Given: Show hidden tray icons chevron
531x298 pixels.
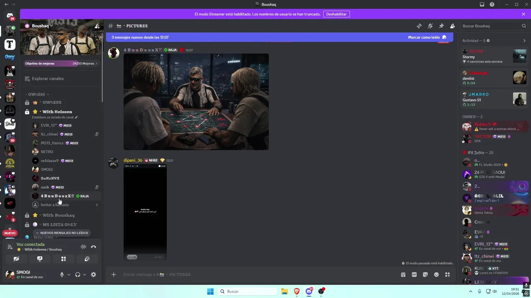Looking at the screenshot, I should click(x=471, y=291).
